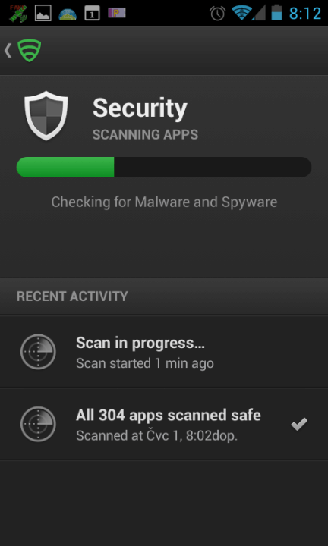Click the green scanning progress bar
Image resolution: width=328 pixels, height=546 pixels.
(x=164, y=167)
